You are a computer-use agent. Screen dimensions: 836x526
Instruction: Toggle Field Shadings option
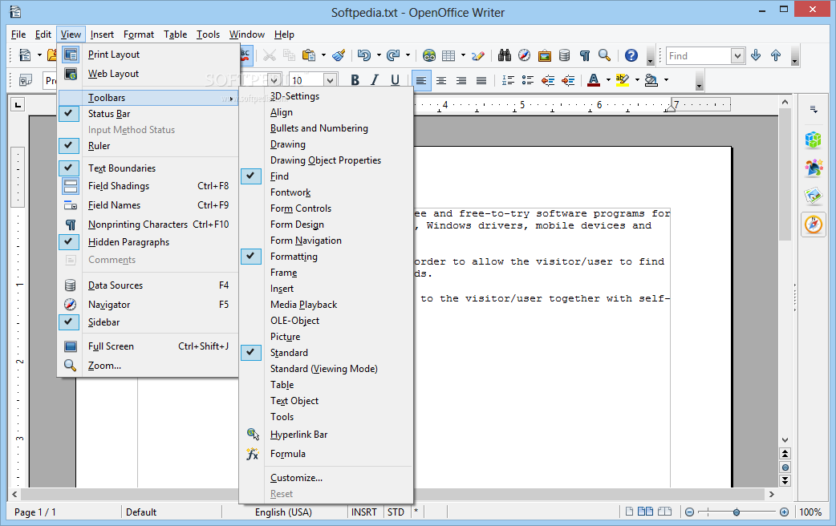click(x=148, y=186)
